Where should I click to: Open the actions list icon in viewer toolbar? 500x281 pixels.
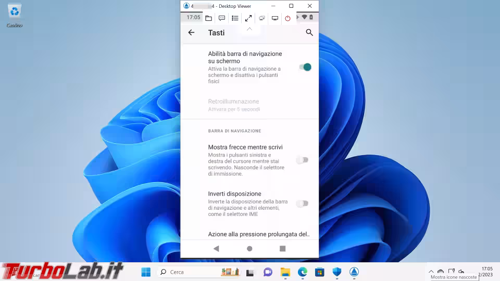[235, 18]
